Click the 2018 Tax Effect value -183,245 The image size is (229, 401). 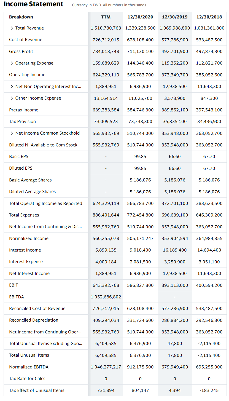tap(209, 391)
